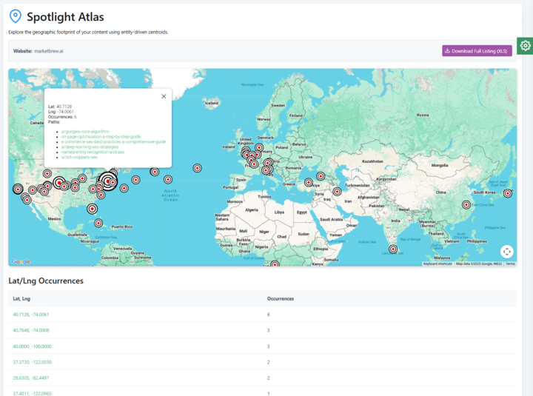Viewport: 533px width, 396px height.
Task: Select the map marker near Sri Lanka
Action: [393, 249]
